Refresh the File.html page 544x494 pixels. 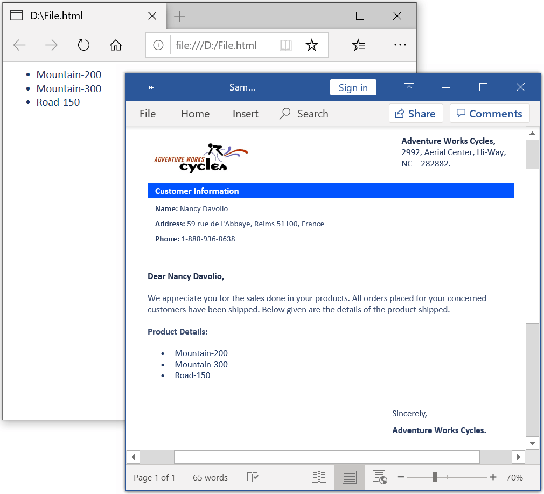pos(83,45)
